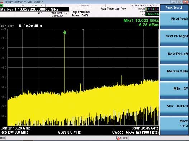Close the Keysight Spectrum Analyzer window
Image resolution: width=189 pixels, height=141 pixels.
pyautogui.click(x=185, y=2)
